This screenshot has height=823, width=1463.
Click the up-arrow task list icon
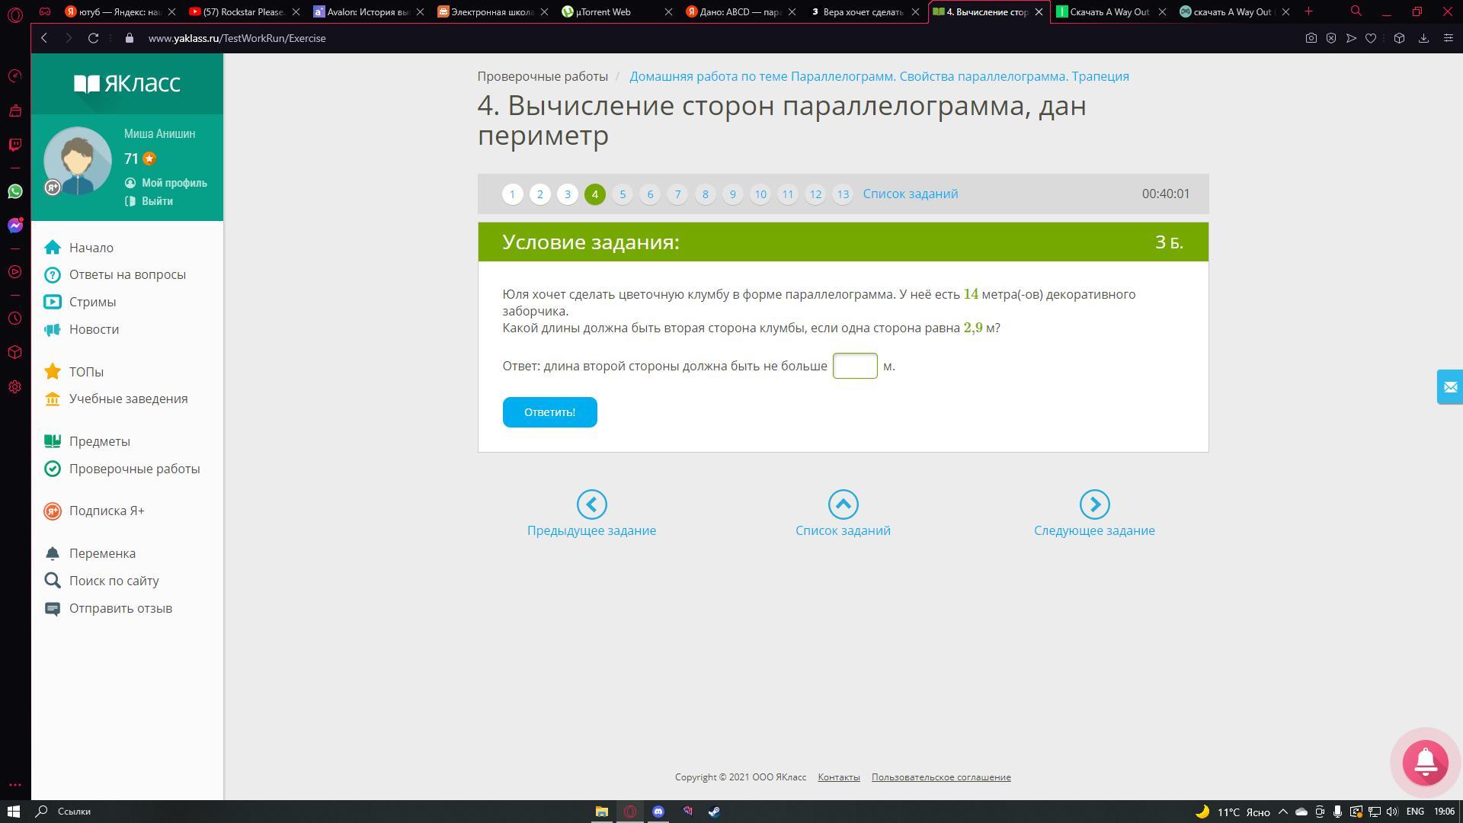pos(843,504)
